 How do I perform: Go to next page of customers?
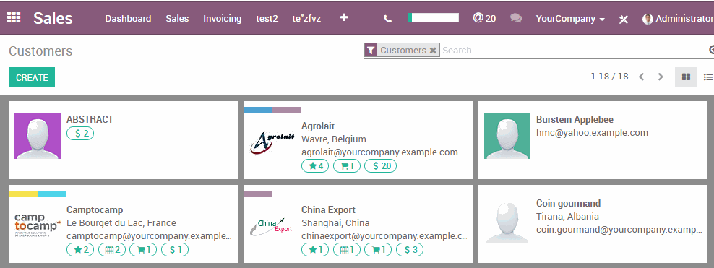coord(661,77)
